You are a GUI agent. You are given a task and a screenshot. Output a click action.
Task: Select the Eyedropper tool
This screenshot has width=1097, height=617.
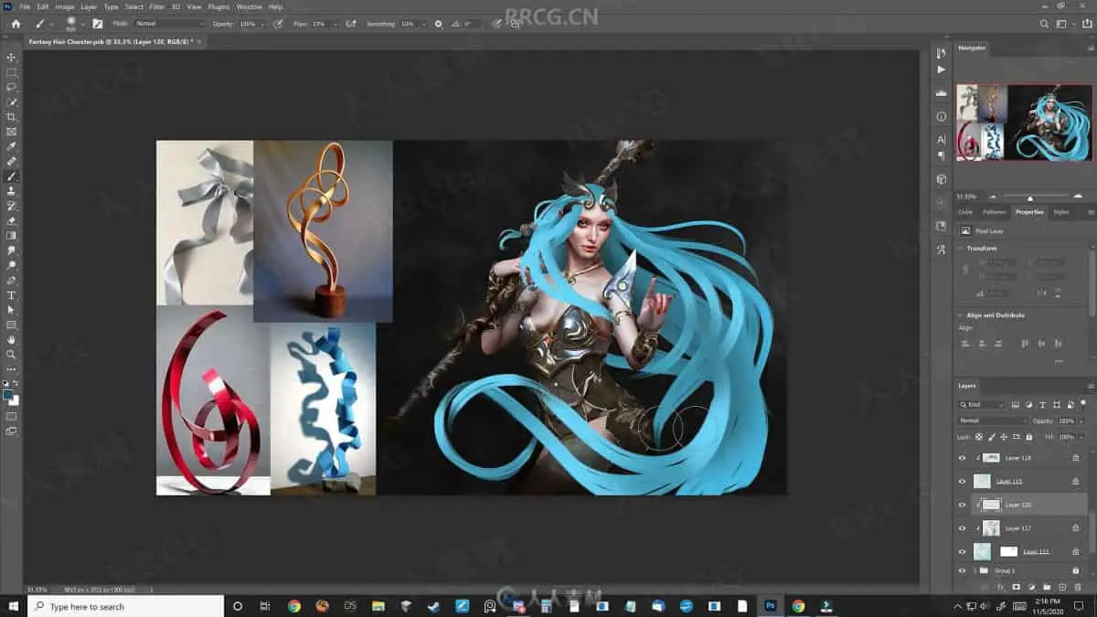tap(11, 146)
